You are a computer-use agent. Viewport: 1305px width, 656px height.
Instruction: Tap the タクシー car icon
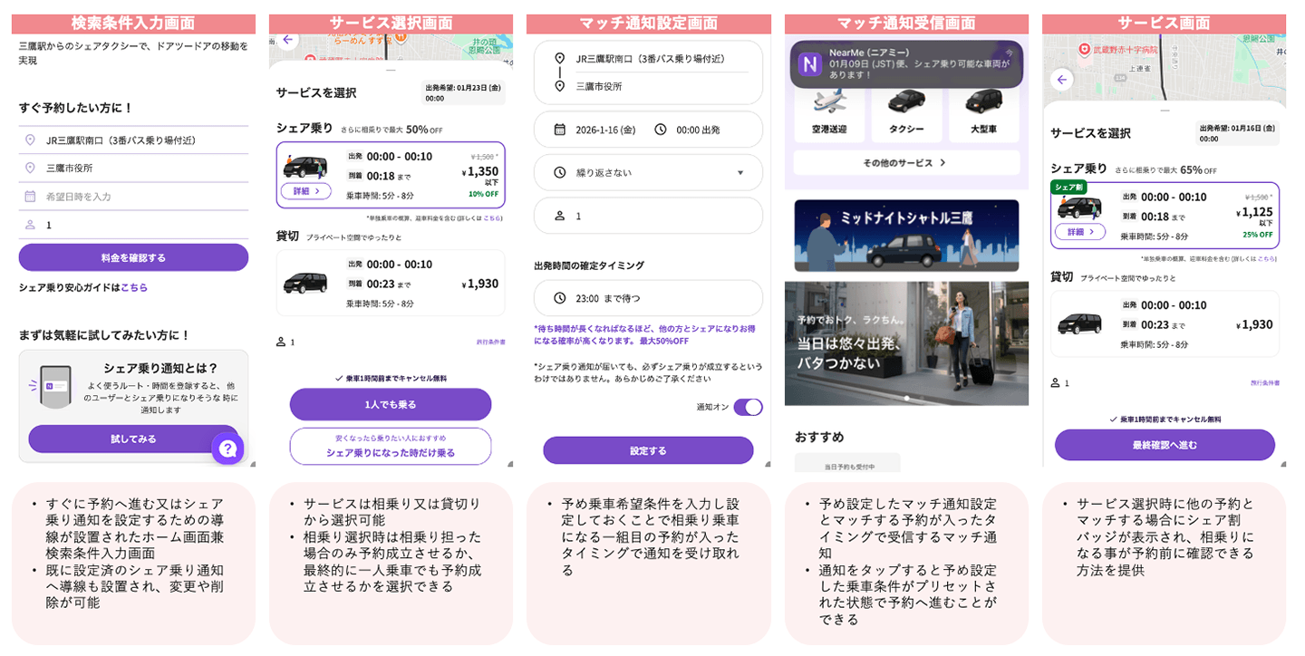tap(906, 102)
